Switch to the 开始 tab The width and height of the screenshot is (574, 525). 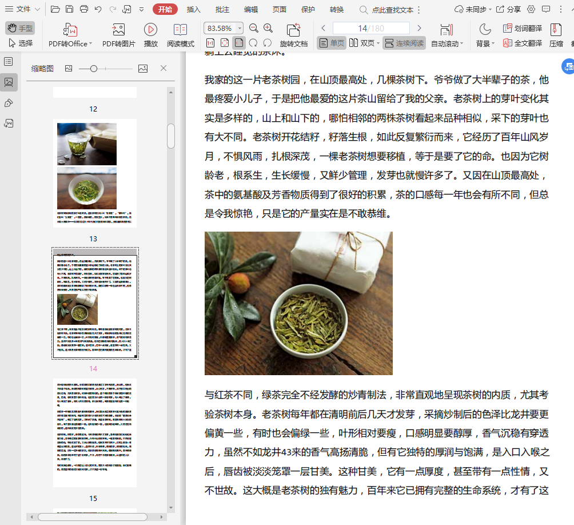pyautogui.click(x=165, y=9)
